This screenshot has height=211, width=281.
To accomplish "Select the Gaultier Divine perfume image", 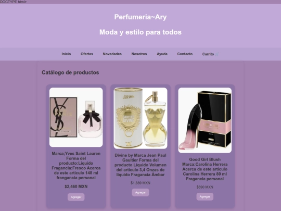I will (140, 118).
